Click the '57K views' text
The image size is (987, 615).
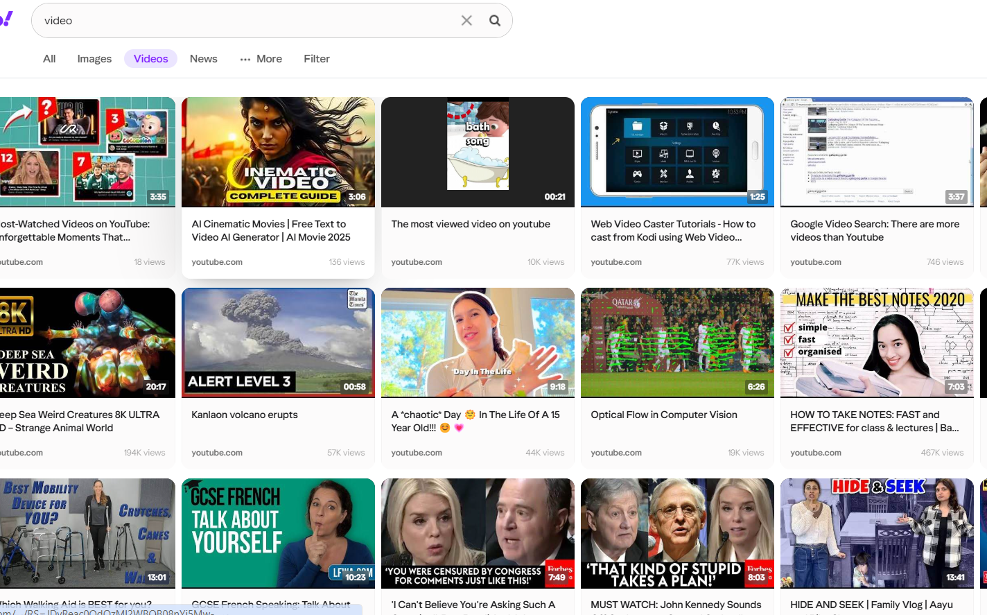click(x=346, y=453)
